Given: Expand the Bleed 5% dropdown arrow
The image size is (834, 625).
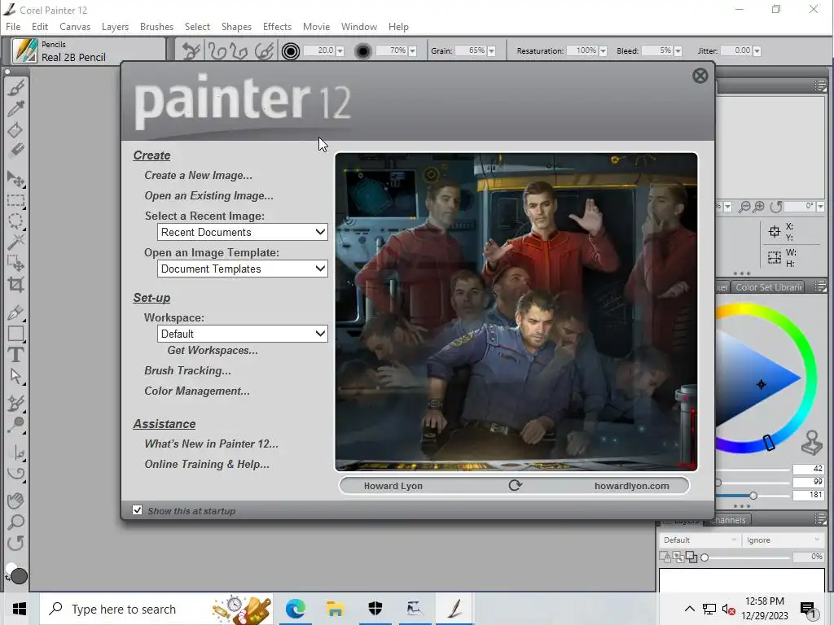Looking at the screenshot, I should [678, 51].
